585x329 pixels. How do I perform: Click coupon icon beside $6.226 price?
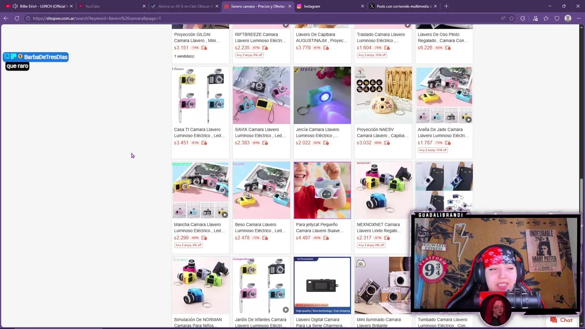click(x=448, y=48)
